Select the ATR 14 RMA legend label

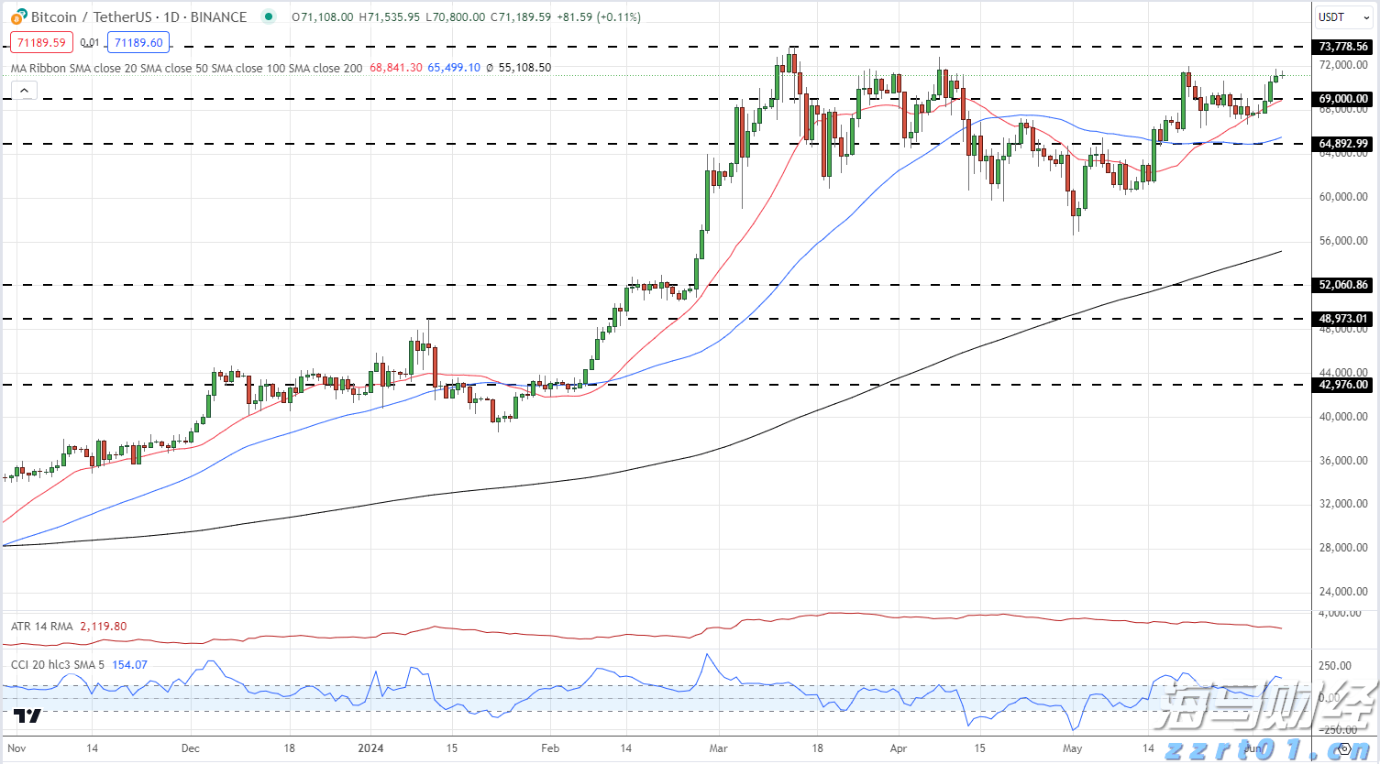pos(42,627)
